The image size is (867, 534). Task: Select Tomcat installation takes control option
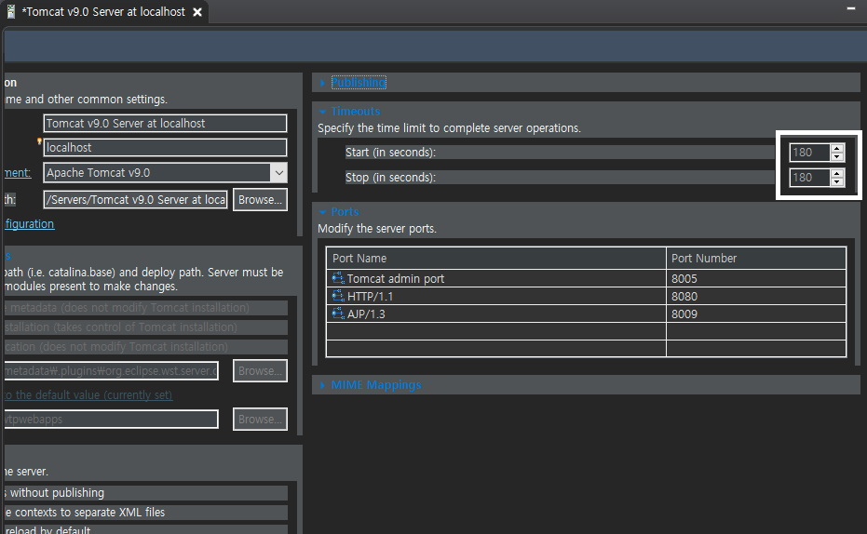[x=146, y=327]
